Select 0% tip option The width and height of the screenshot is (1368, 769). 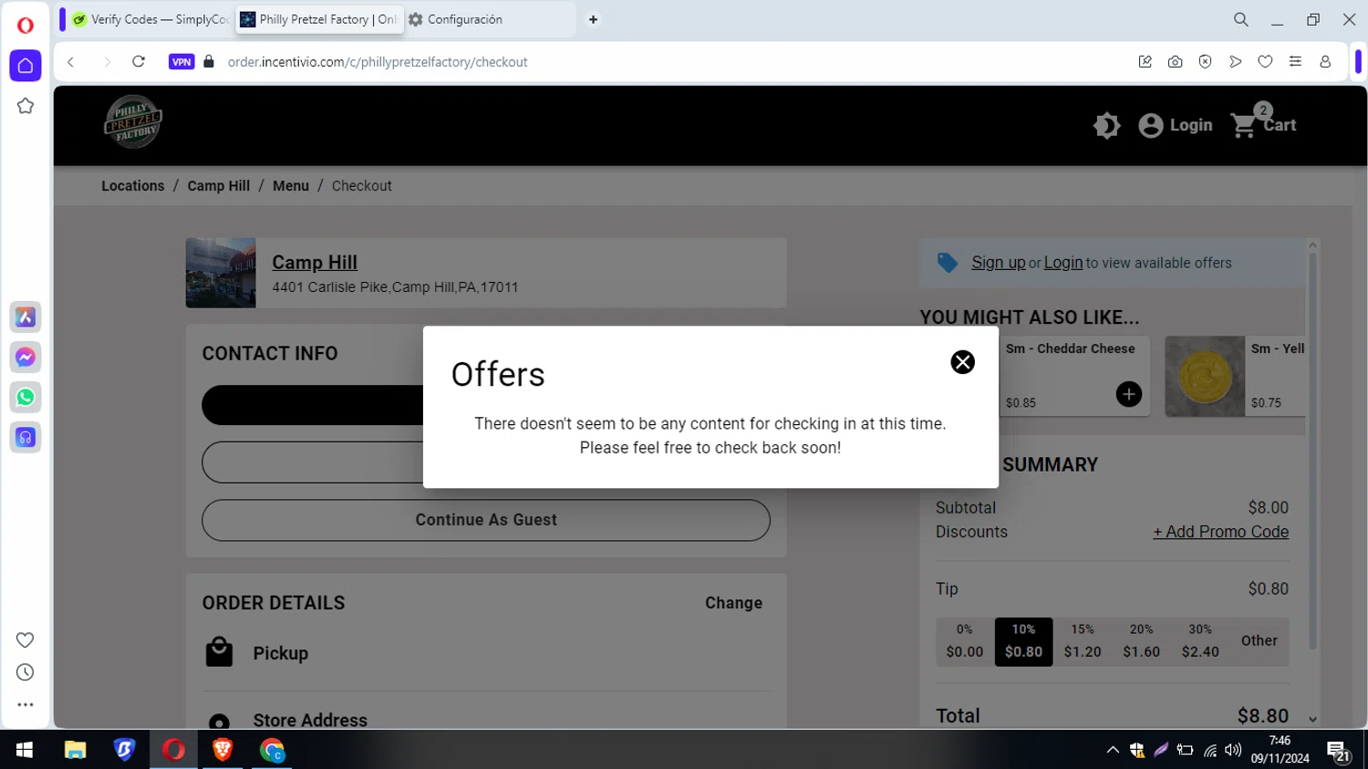[965, 641]
